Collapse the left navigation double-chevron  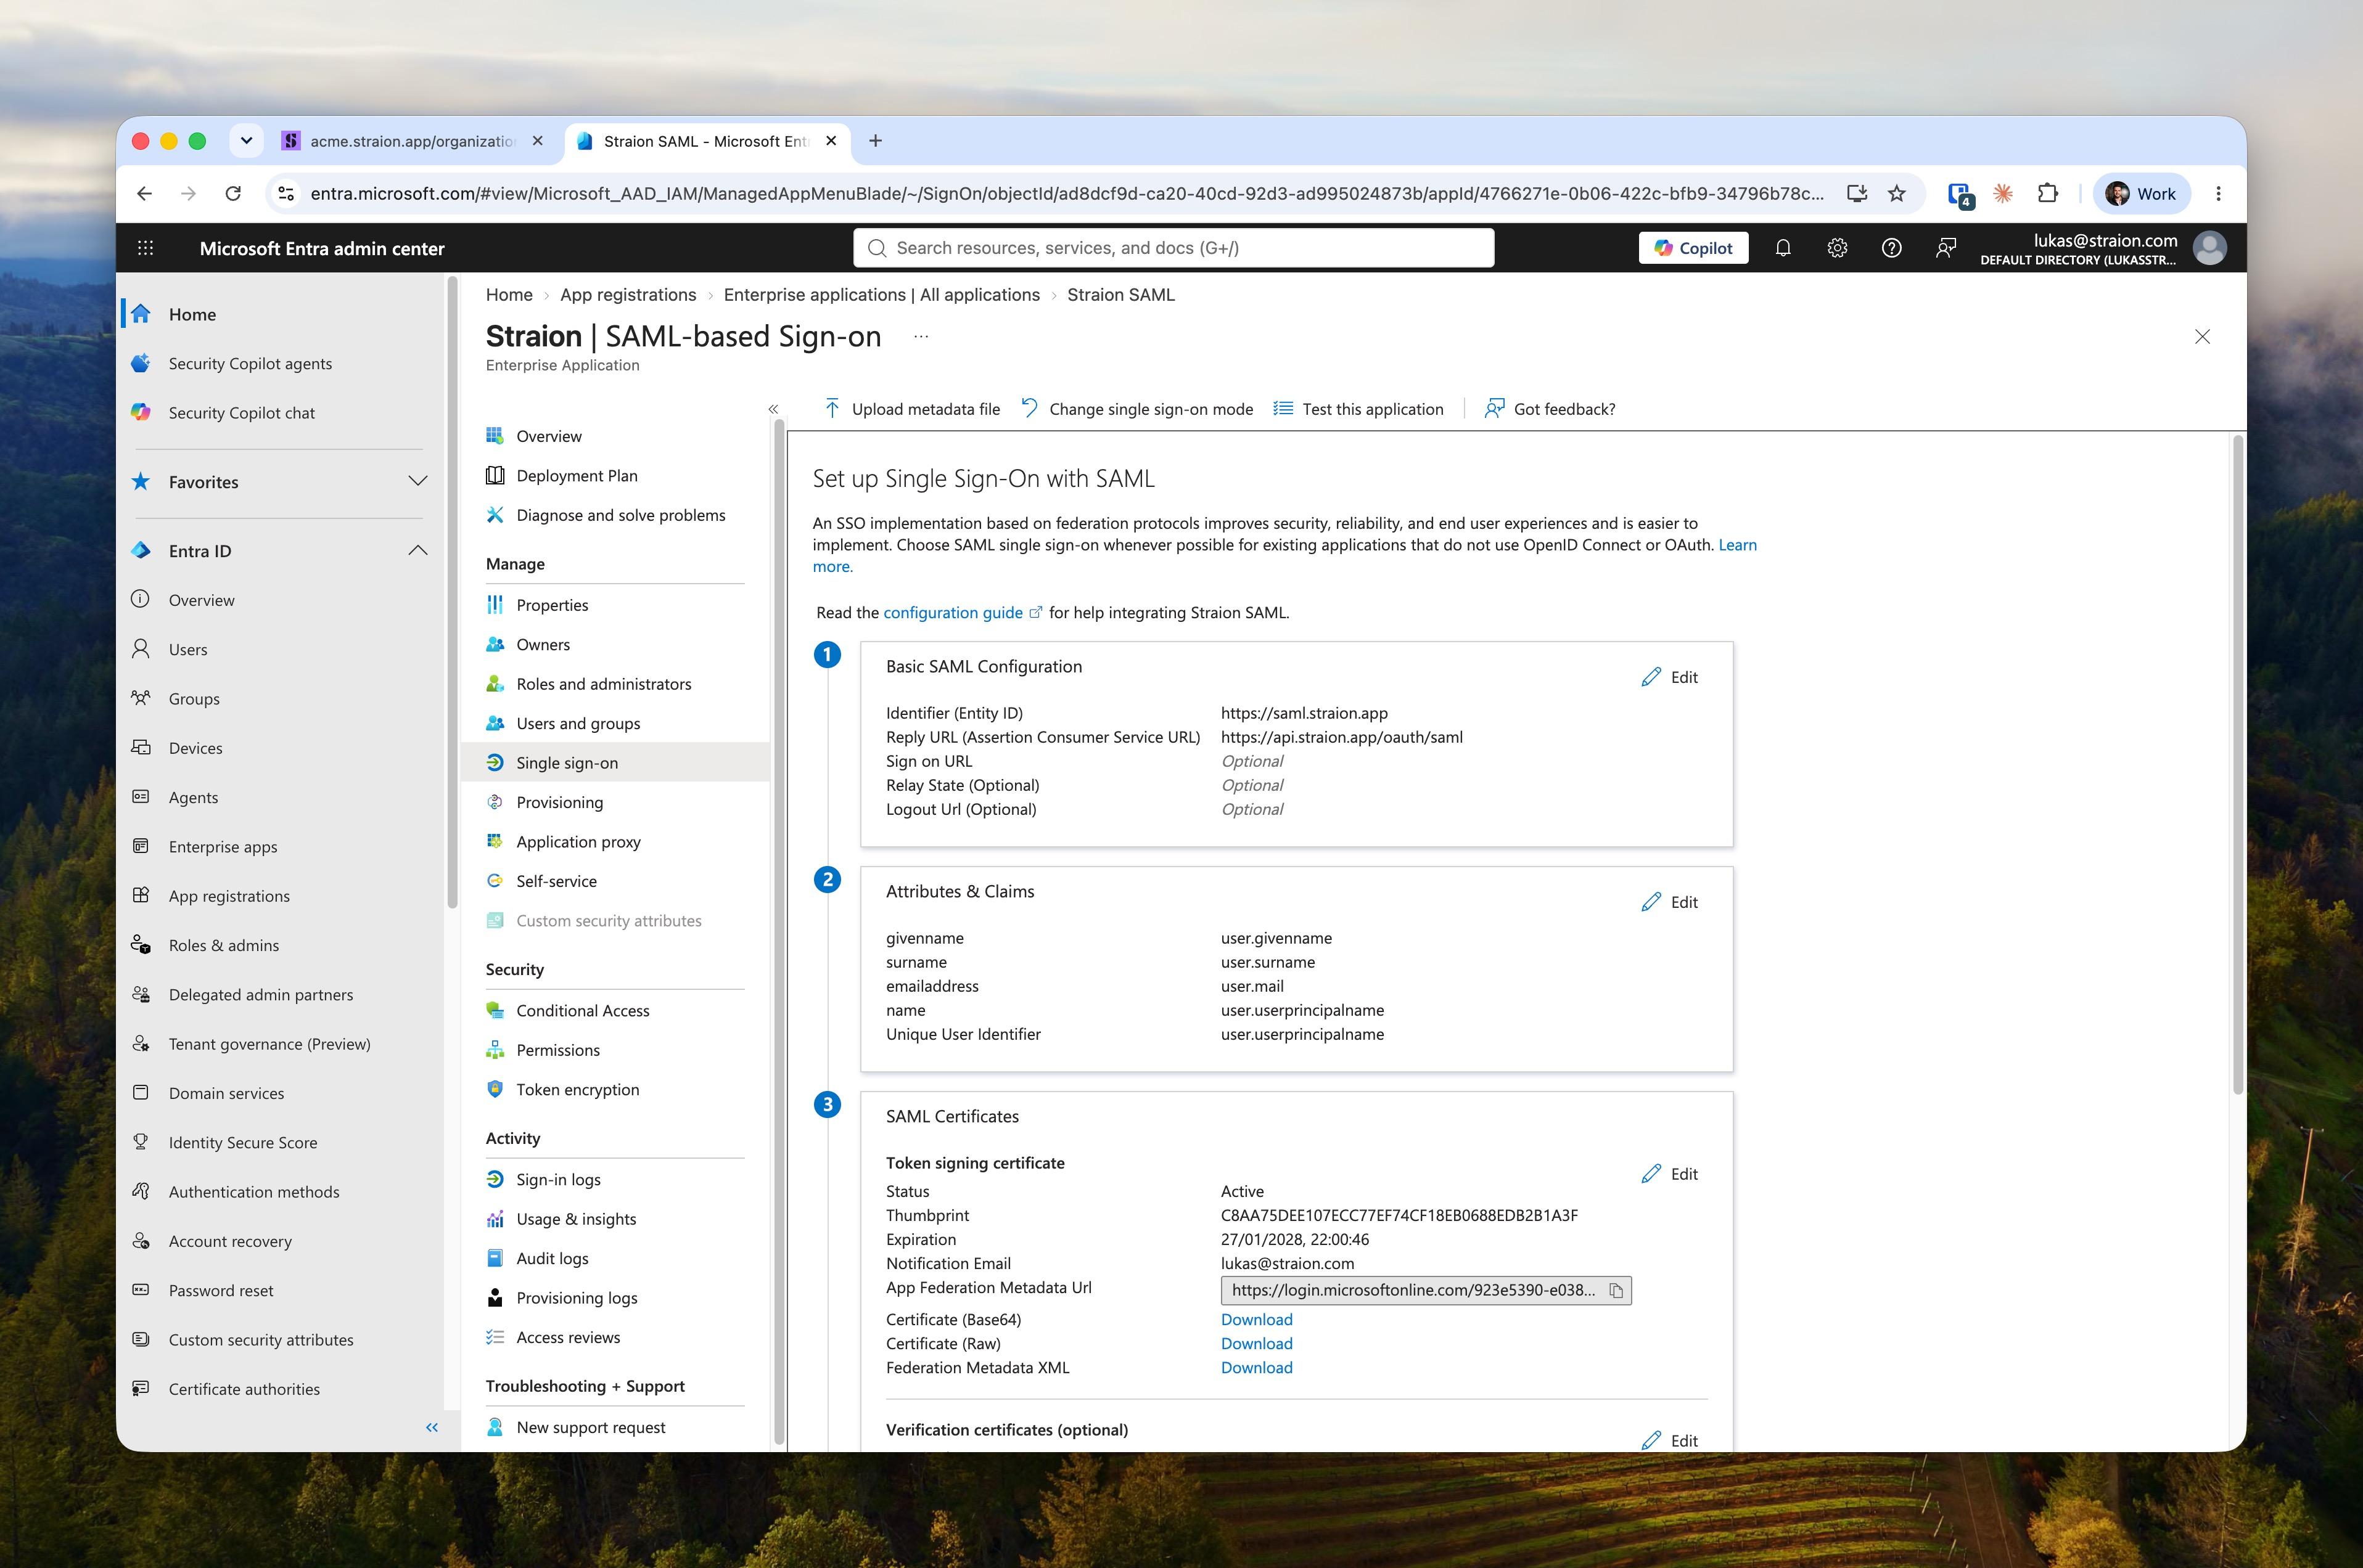point(432,1427)
